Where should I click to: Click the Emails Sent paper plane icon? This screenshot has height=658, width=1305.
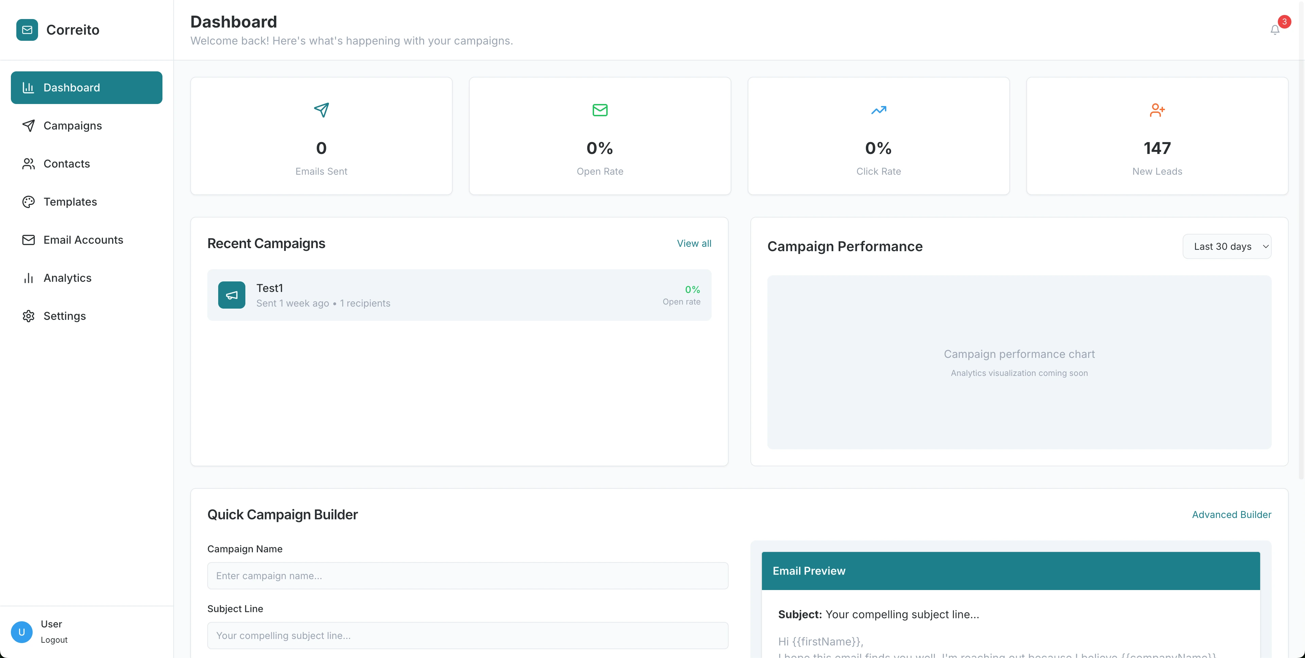pyautogui.click(x=321, y=110)
